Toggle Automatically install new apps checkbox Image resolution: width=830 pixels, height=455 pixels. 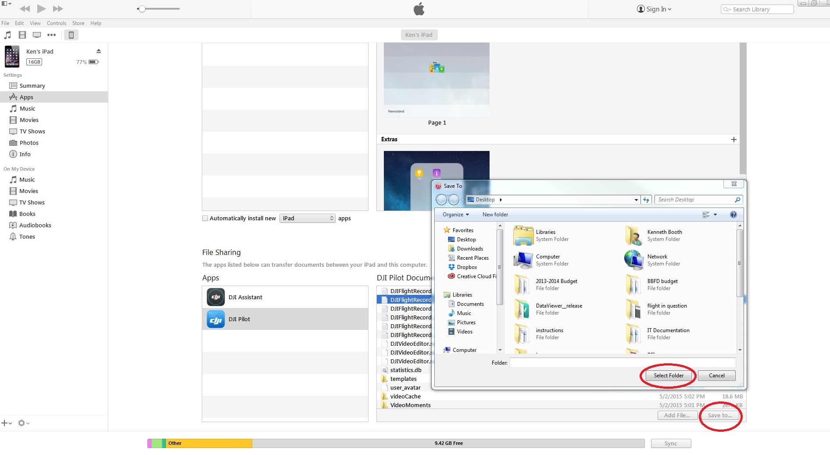coord(205,218)
